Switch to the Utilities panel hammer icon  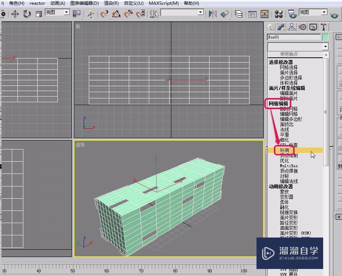pyautogui.click(x=323, y=27)
